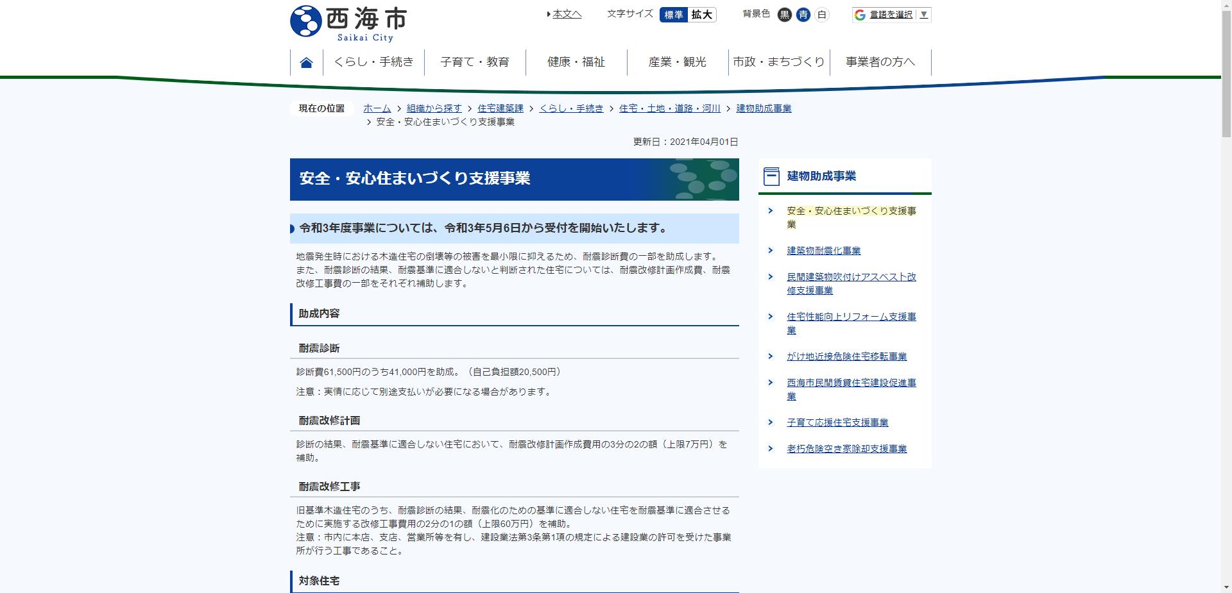Click the triangle icon beside 本文へ
The width and height of the screenshot is (1232, 593).
pos(549,13)
